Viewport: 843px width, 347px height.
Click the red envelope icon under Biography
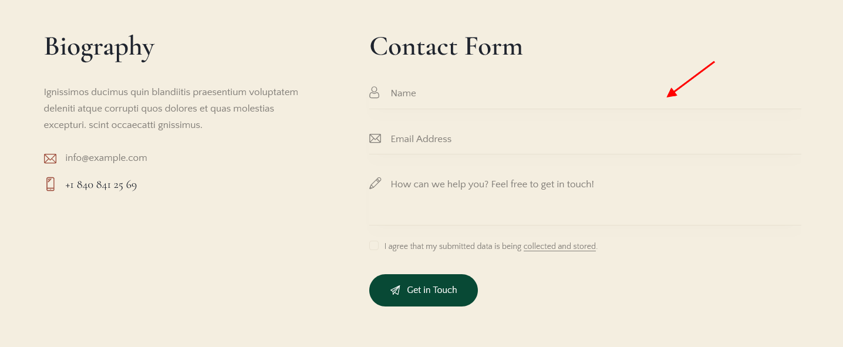coord(50,159)
